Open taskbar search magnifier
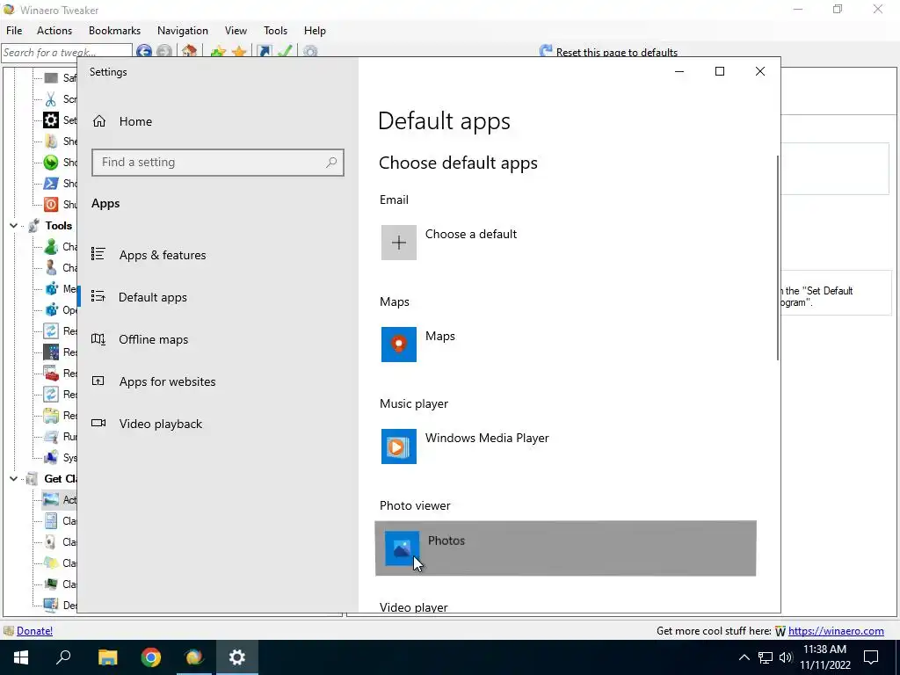Image resolution: width=900 pixels, height=675 pixels. coord(63,657)
